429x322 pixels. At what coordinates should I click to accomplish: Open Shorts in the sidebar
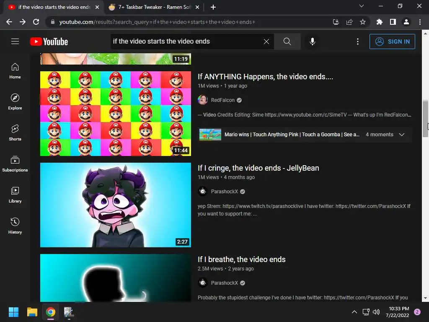click(15, 133)
